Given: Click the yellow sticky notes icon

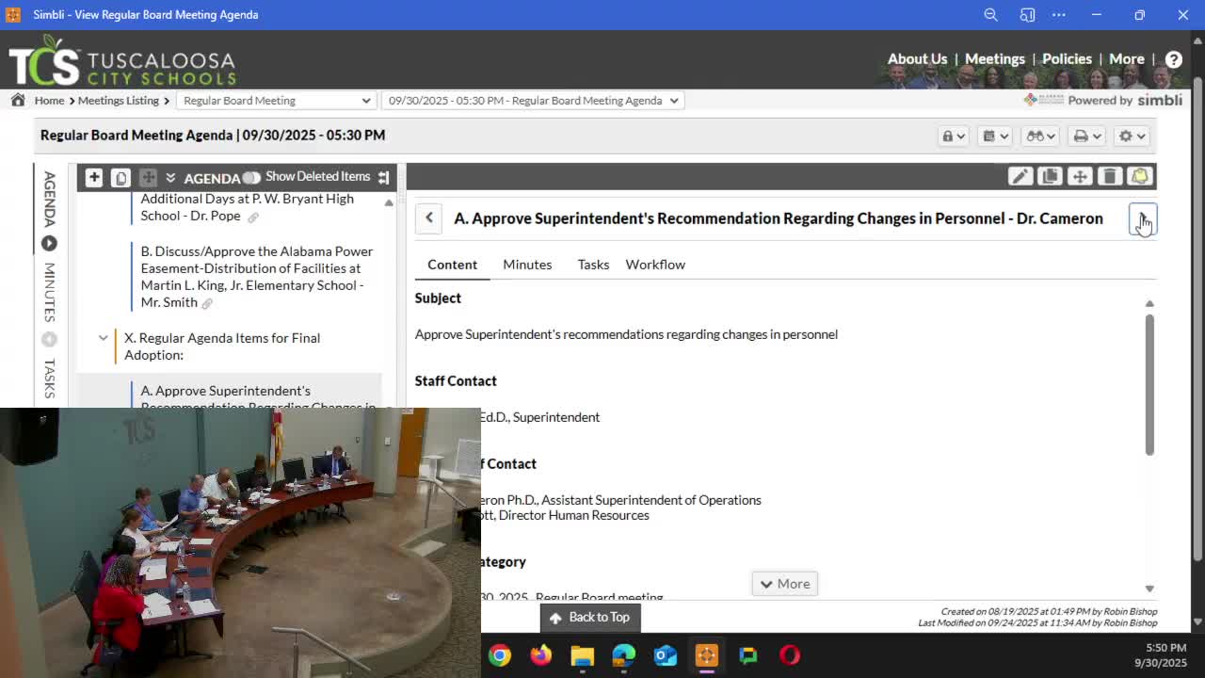Looking at the screenshot, I should 1140,176.
